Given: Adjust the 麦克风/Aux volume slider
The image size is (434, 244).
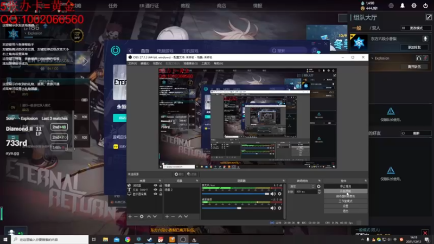Looking at the screenshot, I should tap(235, 194).
